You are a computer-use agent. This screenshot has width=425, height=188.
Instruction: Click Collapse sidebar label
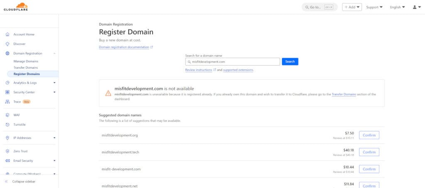[24, 181]
